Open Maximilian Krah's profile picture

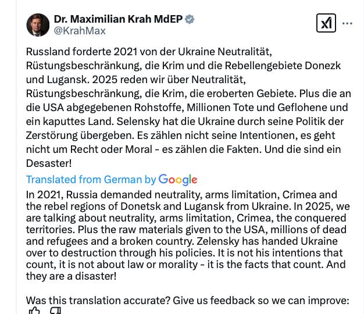pyautogui.click(x=38, y=25)
